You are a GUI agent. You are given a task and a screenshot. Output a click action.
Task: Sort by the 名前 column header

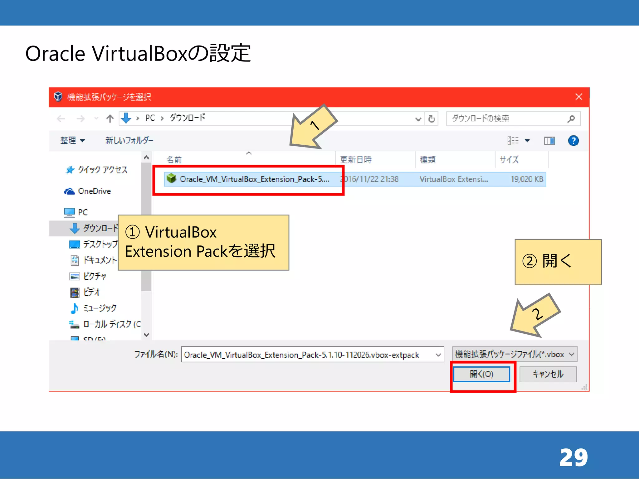click(174, 160)
